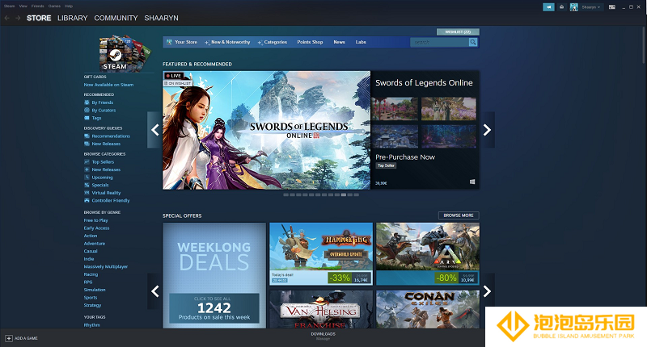Open the COMMUNITY tab
This screenshot has width=647, height=347.
point(116,18)
